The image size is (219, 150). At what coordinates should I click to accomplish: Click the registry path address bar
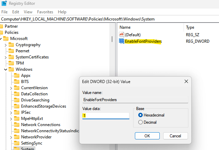[110, 19]
